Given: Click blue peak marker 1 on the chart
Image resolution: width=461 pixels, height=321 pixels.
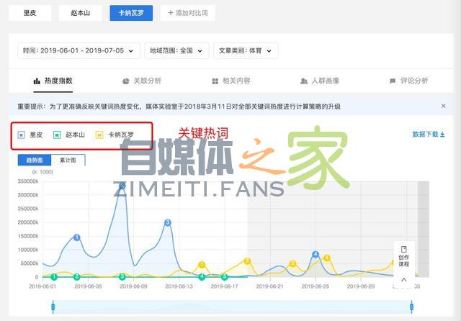Looking at the screenshot, I should pos(77,238).
